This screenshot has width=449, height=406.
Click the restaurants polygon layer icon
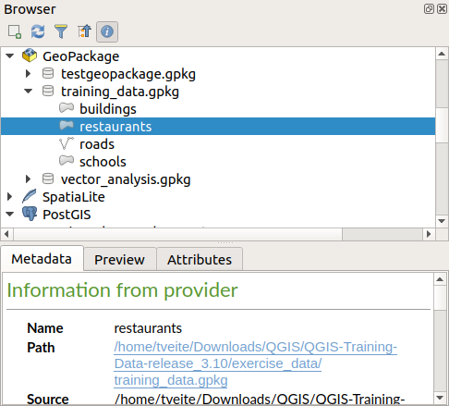[67, 126]
